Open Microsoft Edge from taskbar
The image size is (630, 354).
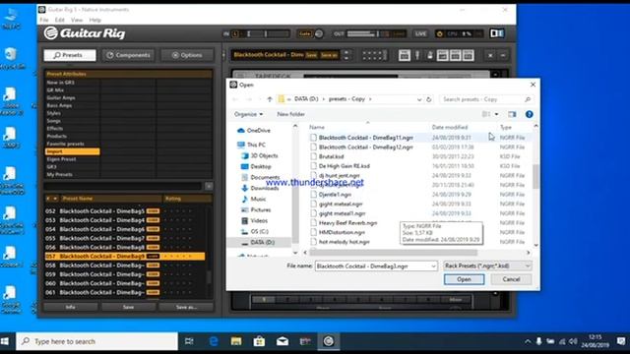(214, 341)
